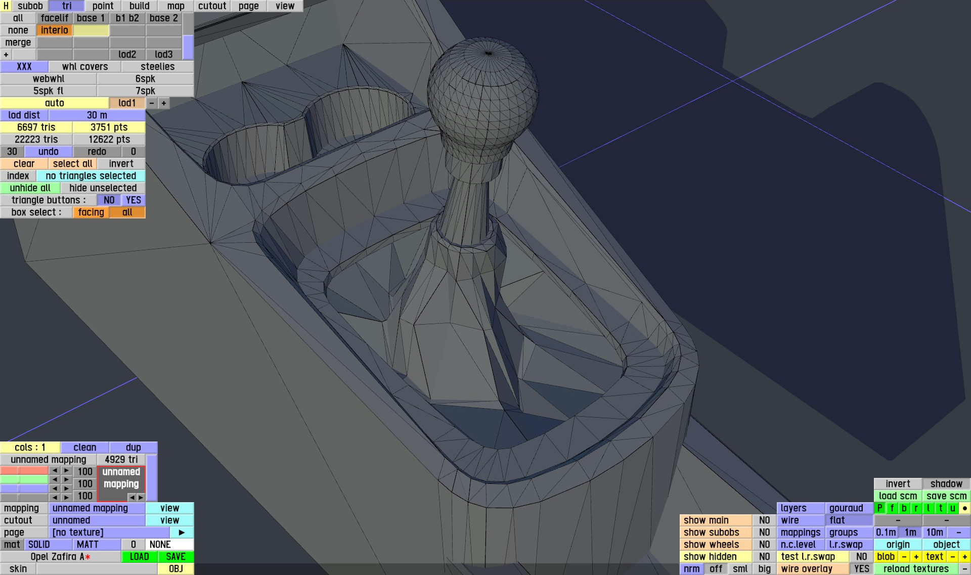Toggle wire overlay YES button
The width and height of the screenshot is (971, 575).
pyautogui.click(x=861, y=569)
